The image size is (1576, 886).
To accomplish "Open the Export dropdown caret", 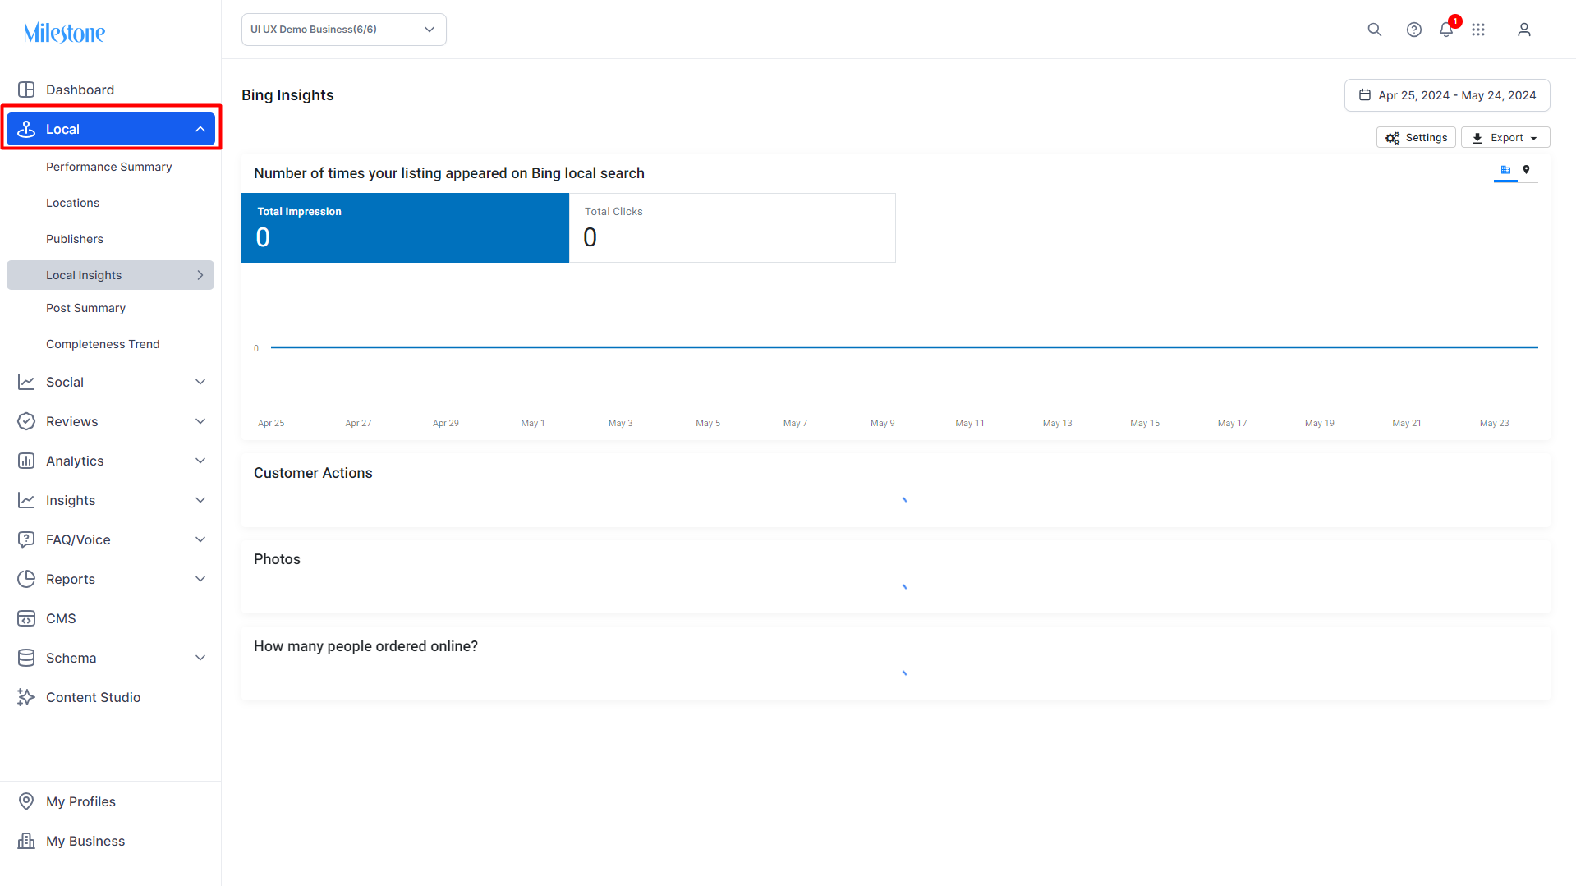I will point(1534,139).
